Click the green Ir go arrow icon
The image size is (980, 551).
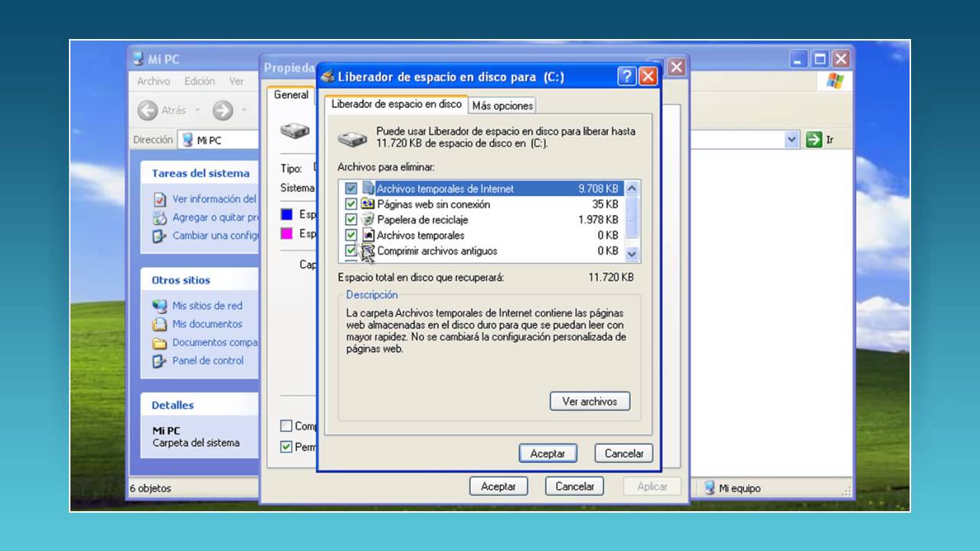pyautogui.click(x=814, y=140)
